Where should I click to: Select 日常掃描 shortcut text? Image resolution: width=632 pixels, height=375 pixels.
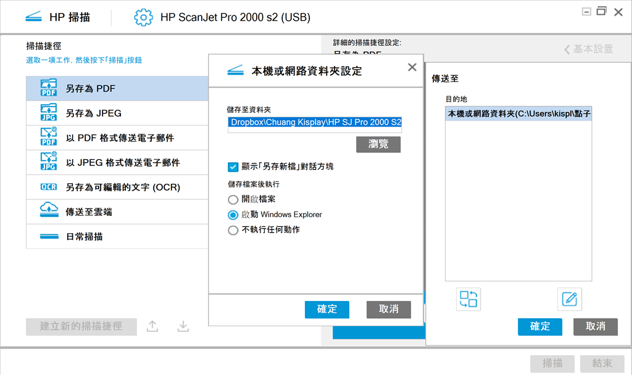[x=84, y=236]
